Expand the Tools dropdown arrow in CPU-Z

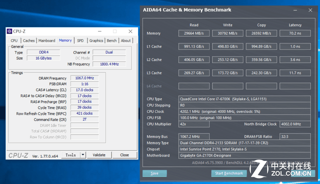83,155
